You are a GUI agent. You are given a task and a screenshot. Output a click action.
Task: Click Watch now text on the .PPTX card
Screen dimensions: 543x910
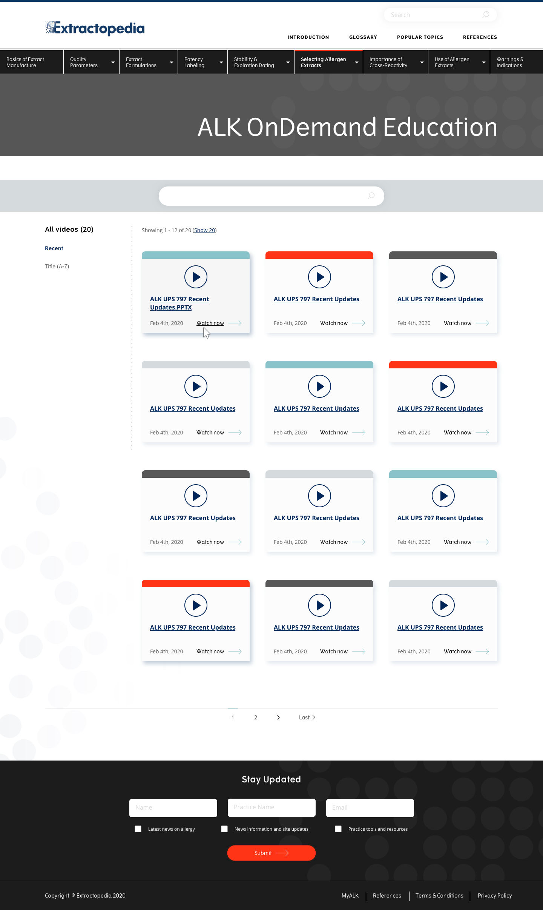coord(210,323)
